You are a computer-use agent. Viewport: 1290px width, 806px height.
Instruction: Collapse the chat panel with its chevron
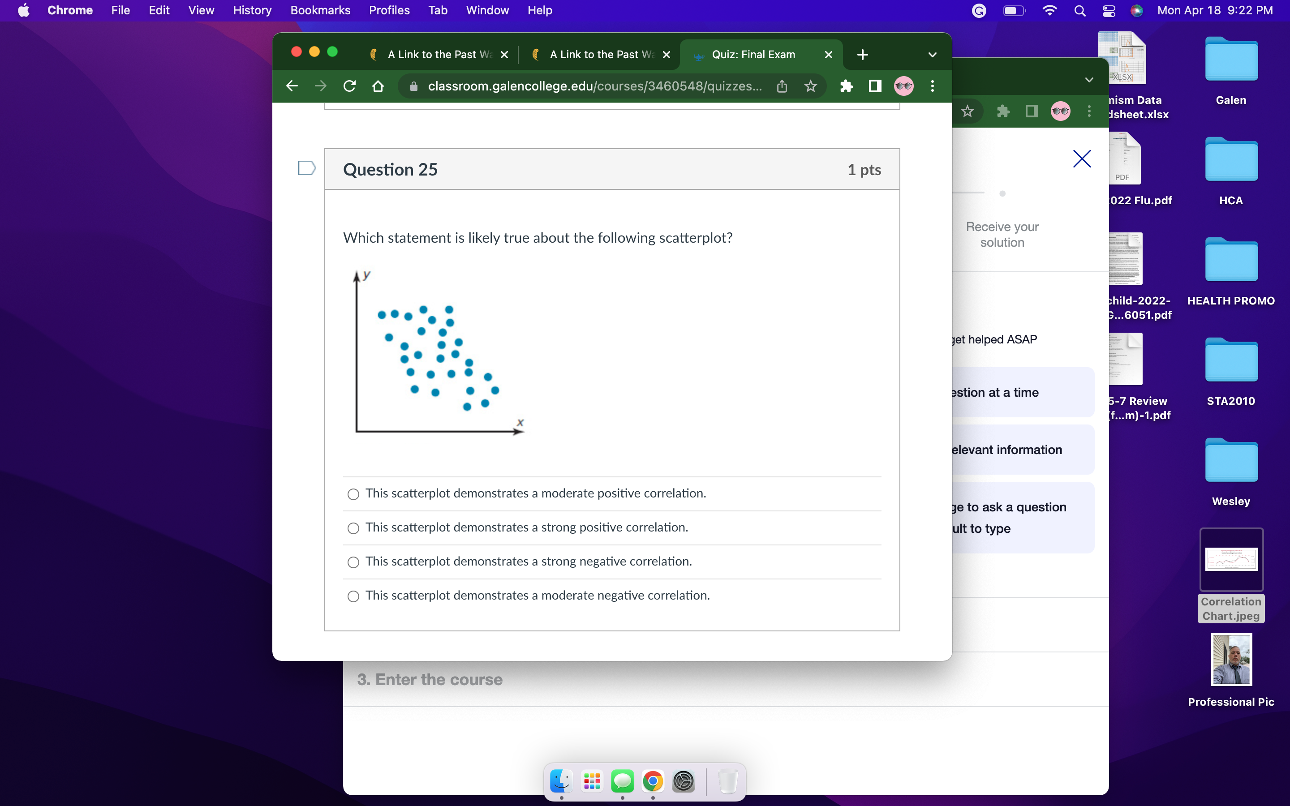pyautogui.click(x=1088, y=79)
